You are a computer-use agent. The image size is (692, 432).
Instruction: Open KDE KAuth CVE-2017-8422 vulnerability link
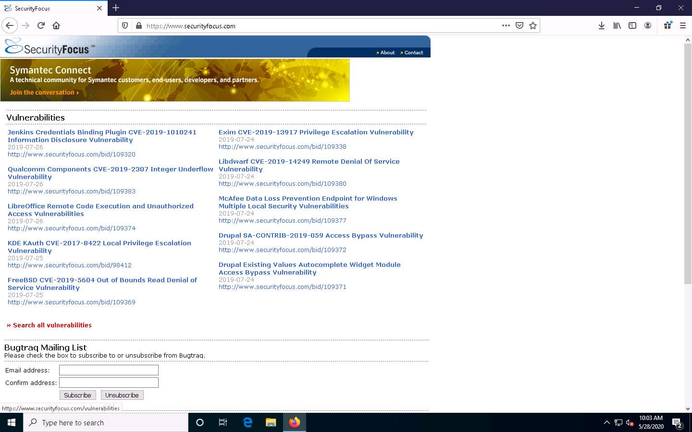click(99, 247)
